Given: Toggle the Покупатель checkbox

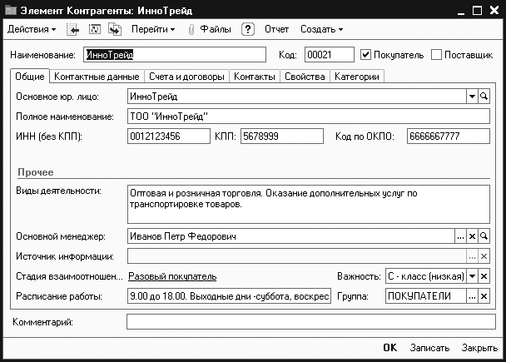Looking at the screenshot, I should coord(365,55).
